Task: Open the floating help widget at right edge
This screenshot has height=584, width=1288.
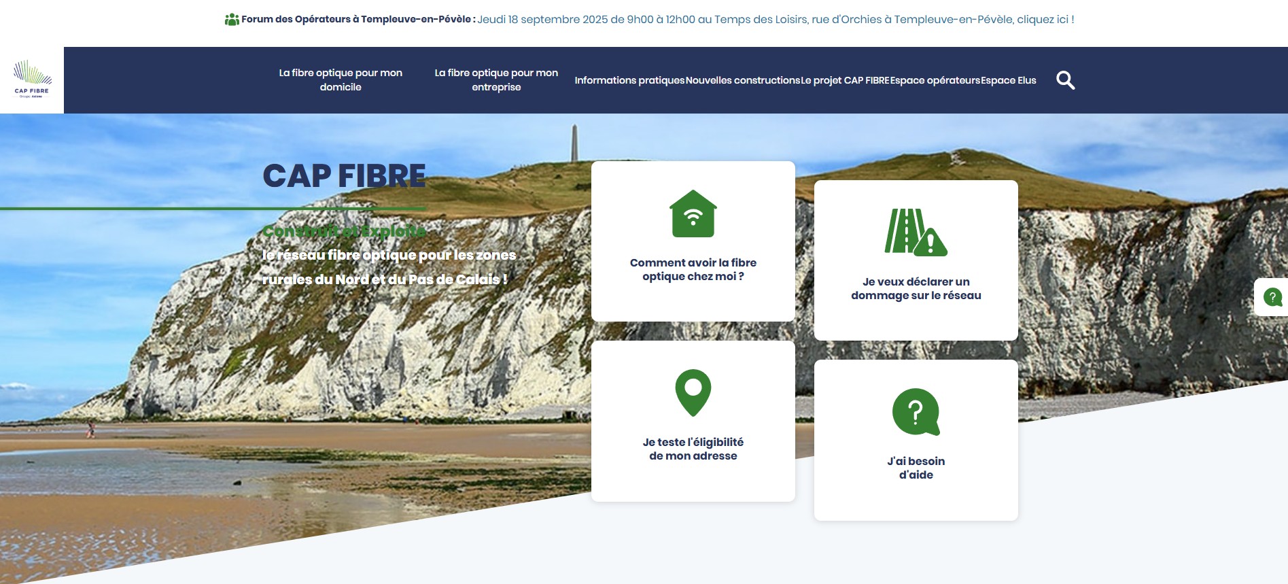Action: click(x=1272, y=297)
